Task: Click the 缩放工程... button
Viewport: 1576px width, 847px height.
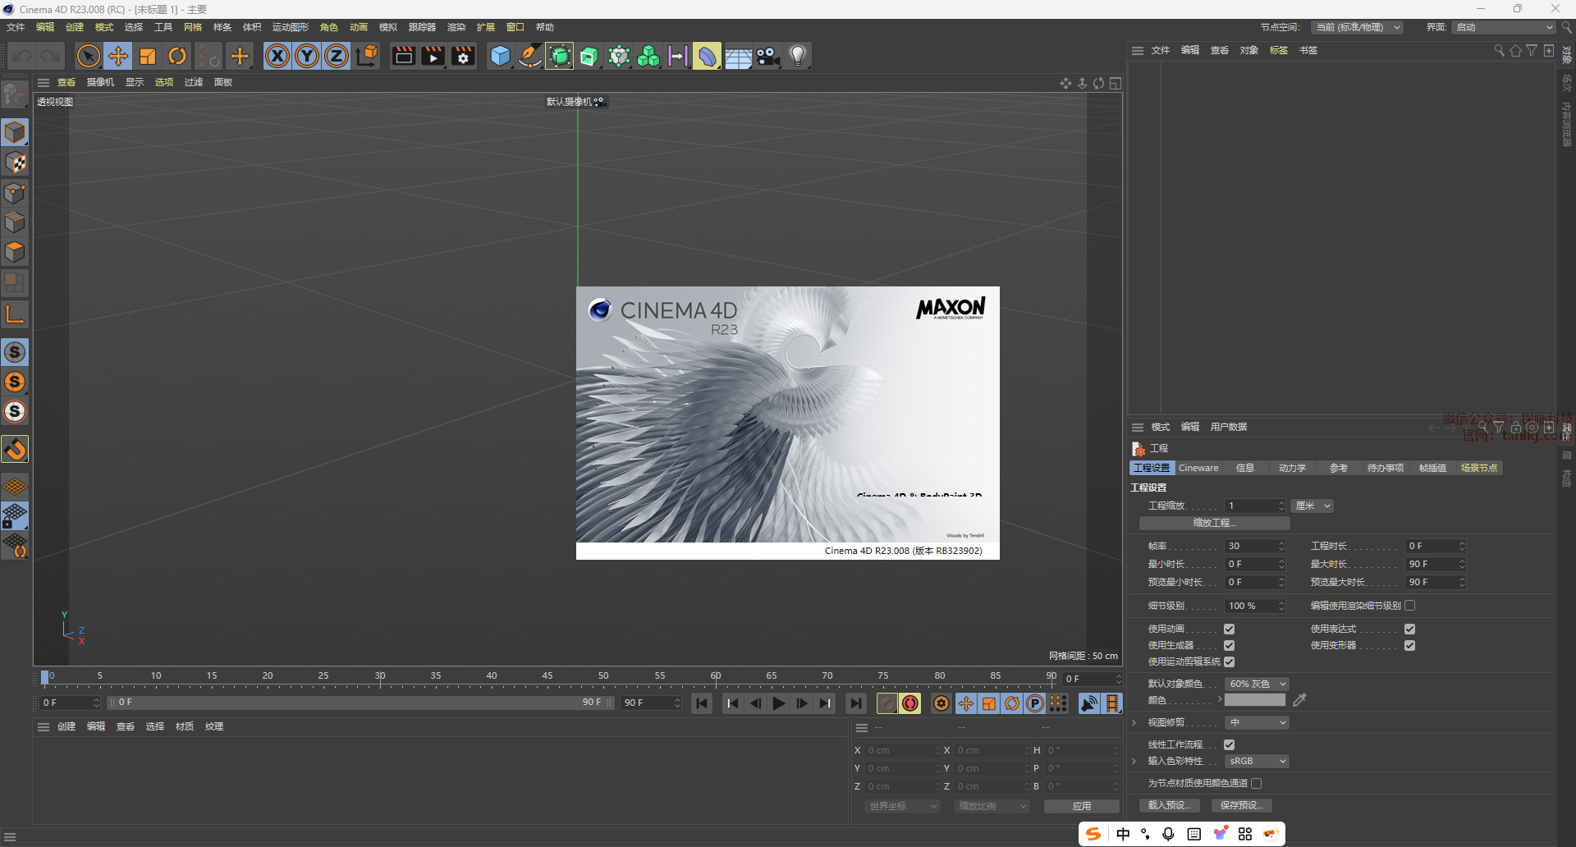Action: click(x=1214, y=523)
